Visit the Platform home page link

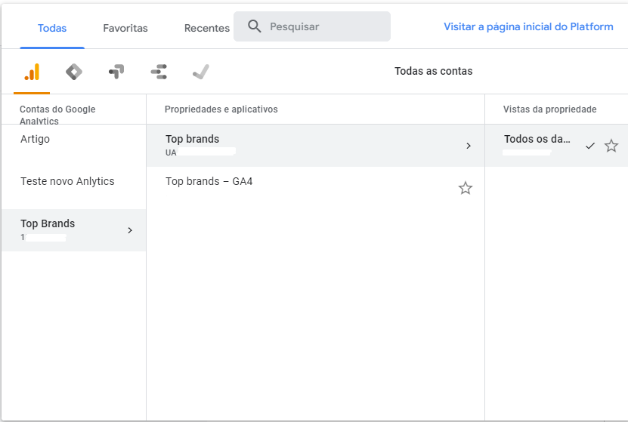[x=528, y=26]
